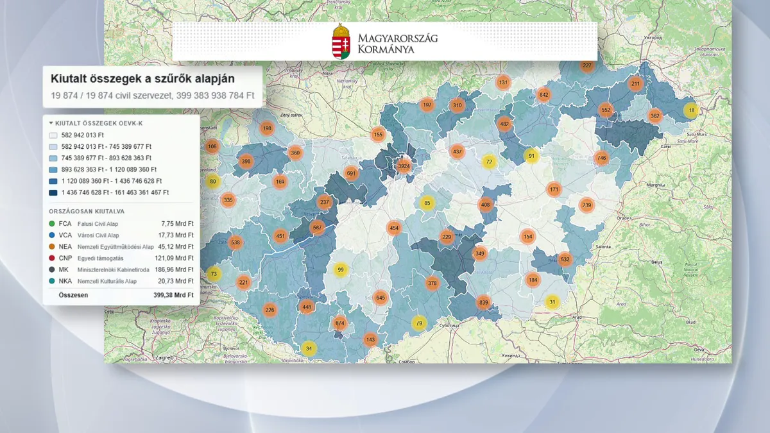Click the orange NEA fund dot
770x433 pixels.
[51, 247]
